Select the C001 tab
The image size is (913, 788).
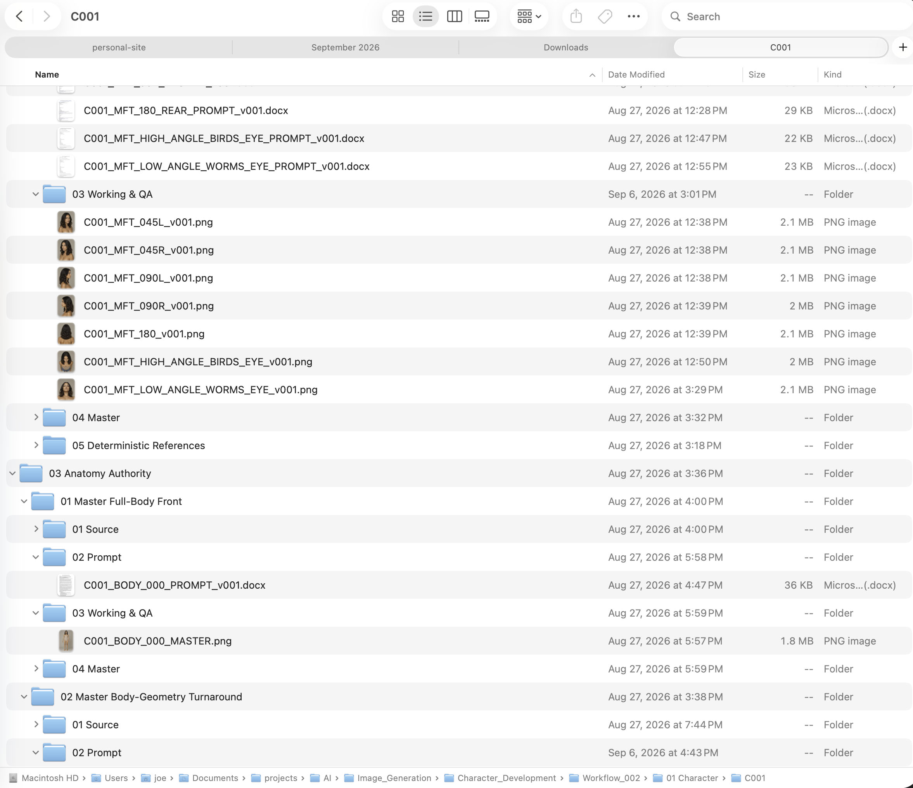point(780,48)
